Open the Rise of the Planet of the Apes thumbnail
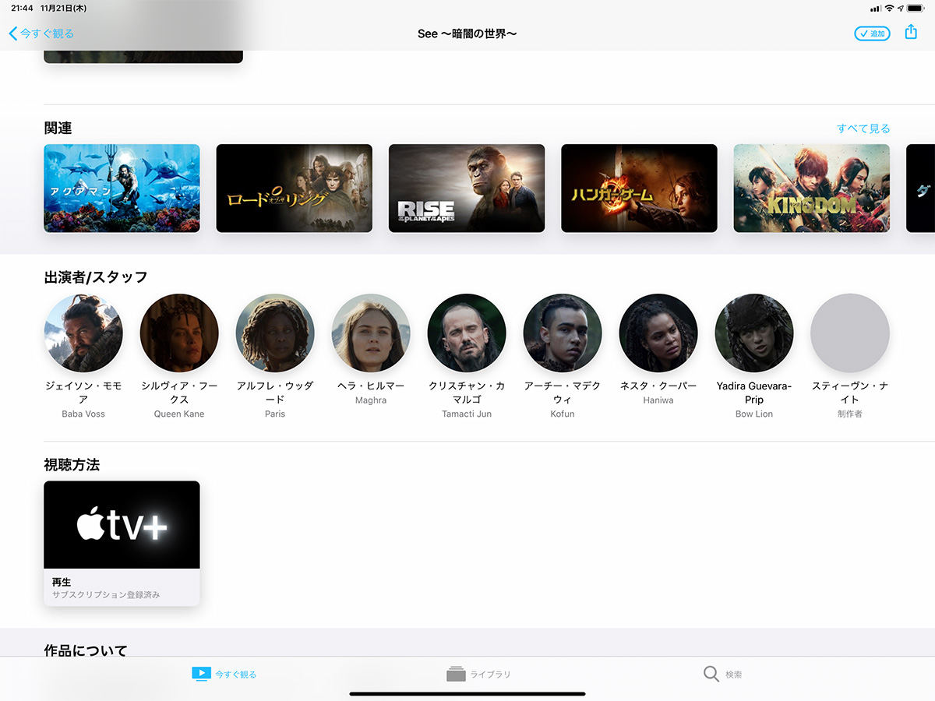The image size is (935, 701). [x=467, y=188]
